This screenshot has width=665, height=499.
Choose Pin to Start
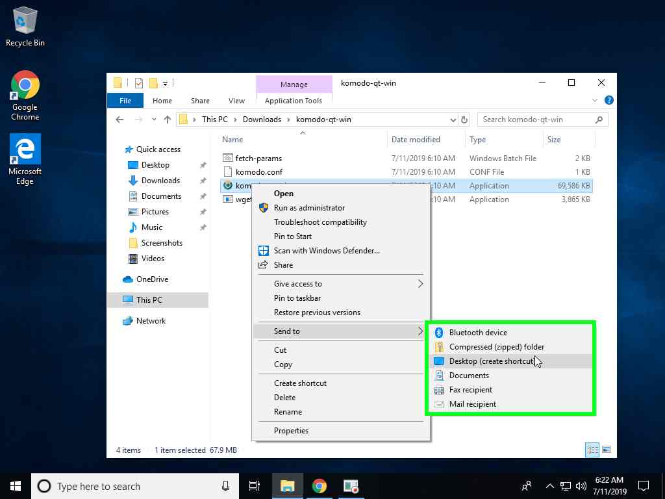click(341, 237)
